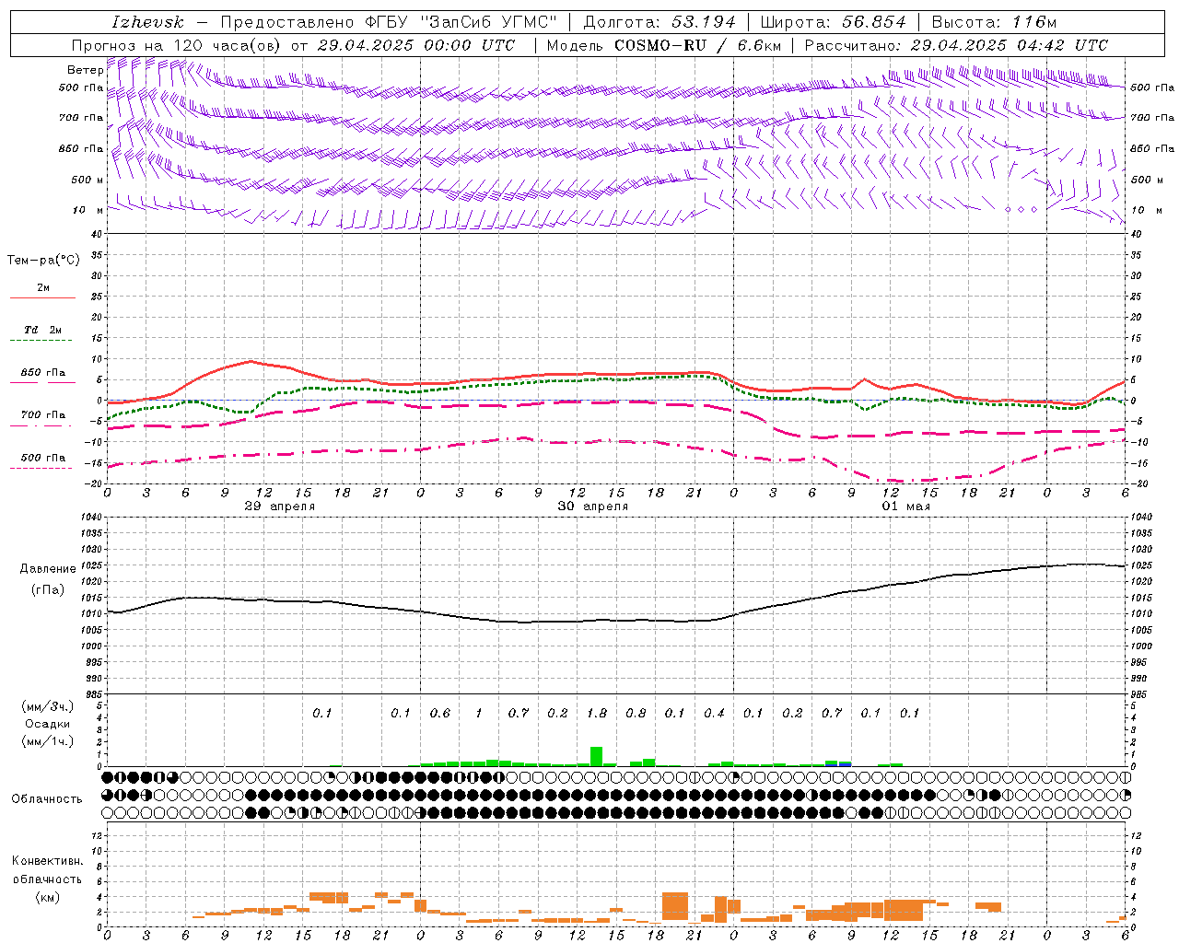Click the 01 мая date label

(x=905, y=506)
